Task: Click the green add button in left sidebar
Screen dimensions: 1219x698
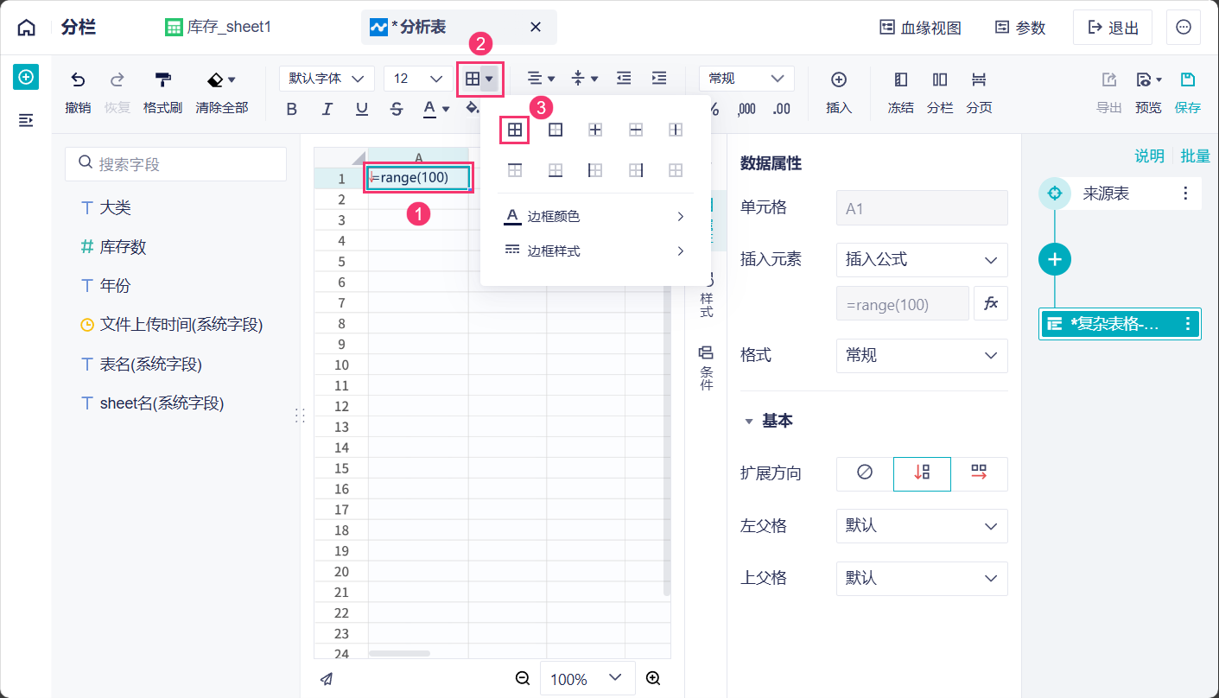Action: pos(26,77)
